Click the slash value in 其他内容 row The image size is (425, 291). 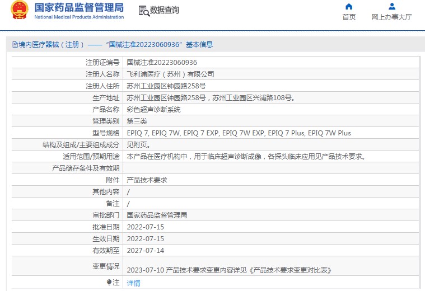(x=128, y=192)
